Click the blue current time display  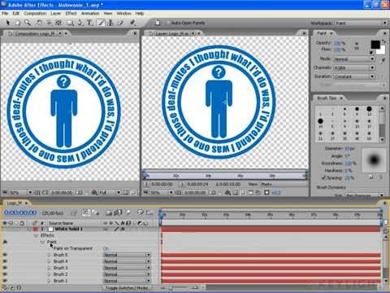click(20, 212)
